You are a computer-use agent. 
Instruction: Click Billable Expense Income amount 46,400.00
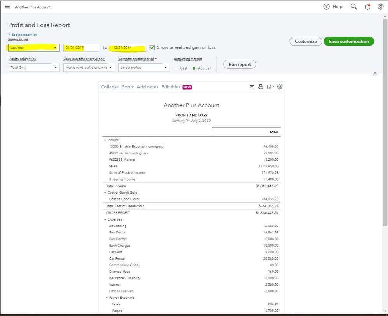click(271, 147)
